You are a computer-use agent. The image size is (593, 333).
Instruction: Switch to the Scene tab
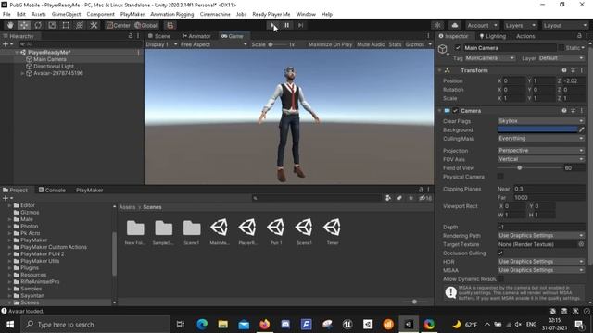pos(159,36)
